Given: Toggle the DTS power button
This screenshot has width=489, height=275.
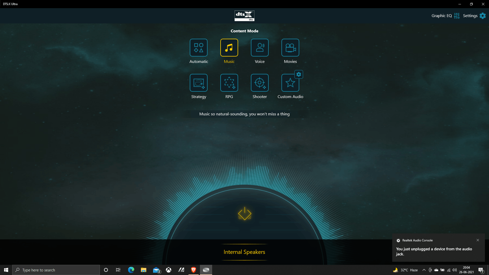Looking at the screenshot, I should click(245, 214).
